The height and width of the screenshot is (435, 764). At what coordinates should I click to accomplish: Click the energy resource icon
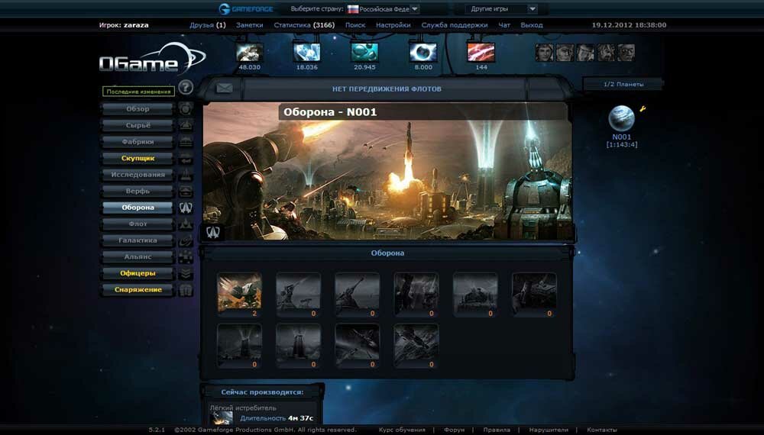tap(422, 53)
